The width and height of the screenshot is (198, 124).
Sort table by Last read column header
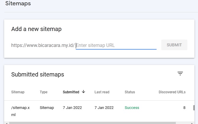102,92
